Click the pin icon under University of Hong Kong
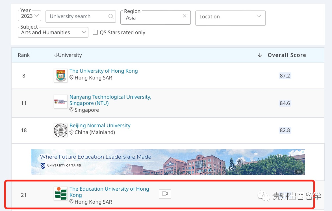This screenshot has width=332, height=211. pos(71,78)
